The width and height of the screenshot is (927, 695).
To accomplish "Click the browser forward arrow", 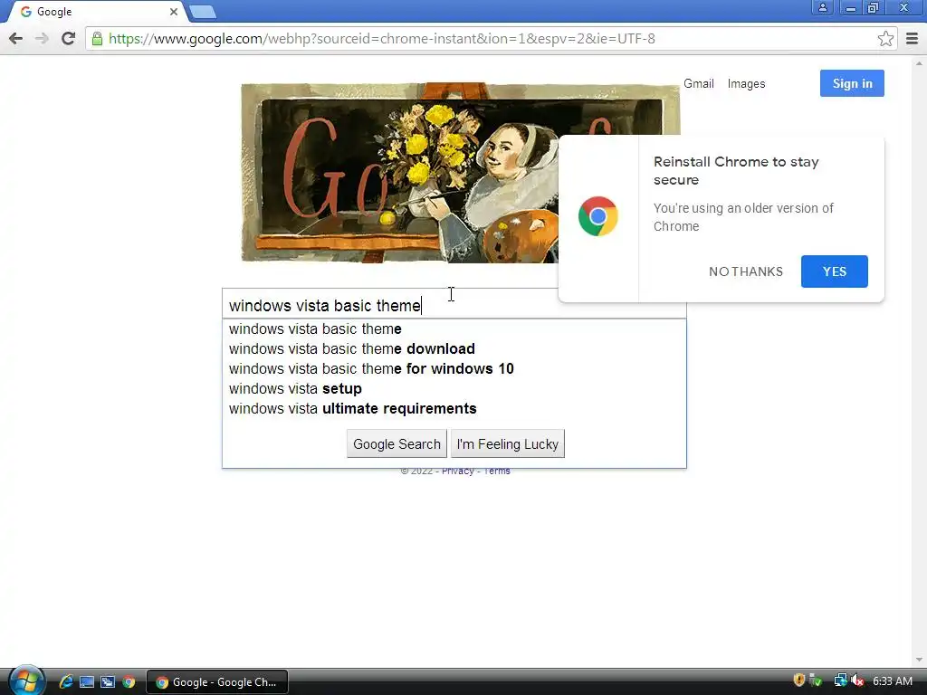I will pos(42,38).
